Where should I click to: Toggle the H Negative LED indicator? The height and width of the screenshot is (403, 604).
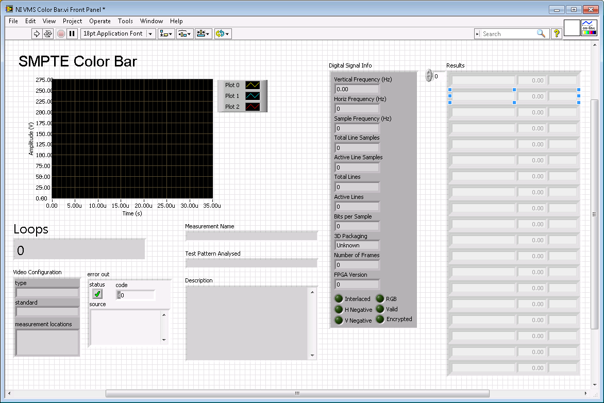(339, 310)
